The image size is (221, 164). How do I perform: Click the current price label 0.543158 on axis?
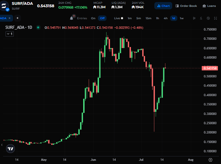(x=210, y=68)
